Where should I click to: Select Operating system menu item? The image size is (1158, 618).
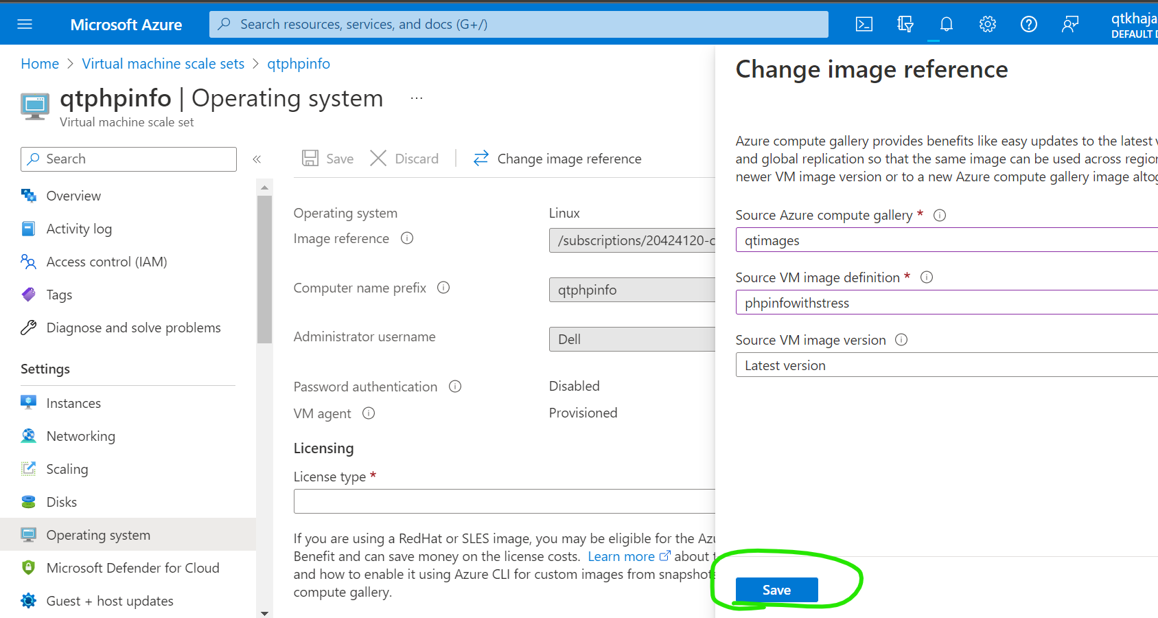click(128, 535)
